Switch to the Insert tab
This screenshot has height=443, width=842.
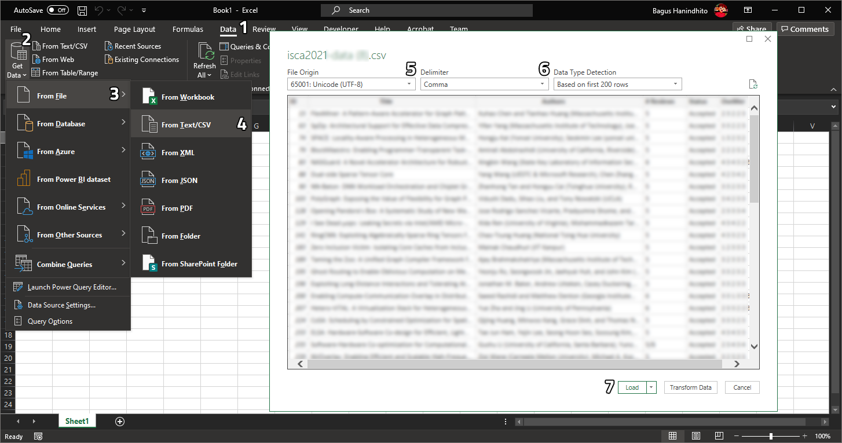[x=87, y=29]
